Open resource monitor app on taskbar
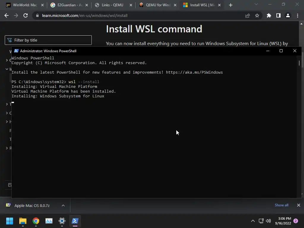The image size is (304, 228). 49,221
